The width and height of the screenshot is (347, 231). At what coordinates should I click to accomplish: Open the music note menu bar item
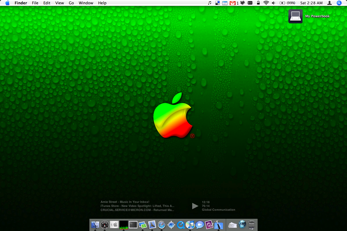pyautogui.click(x=209, y=3)
